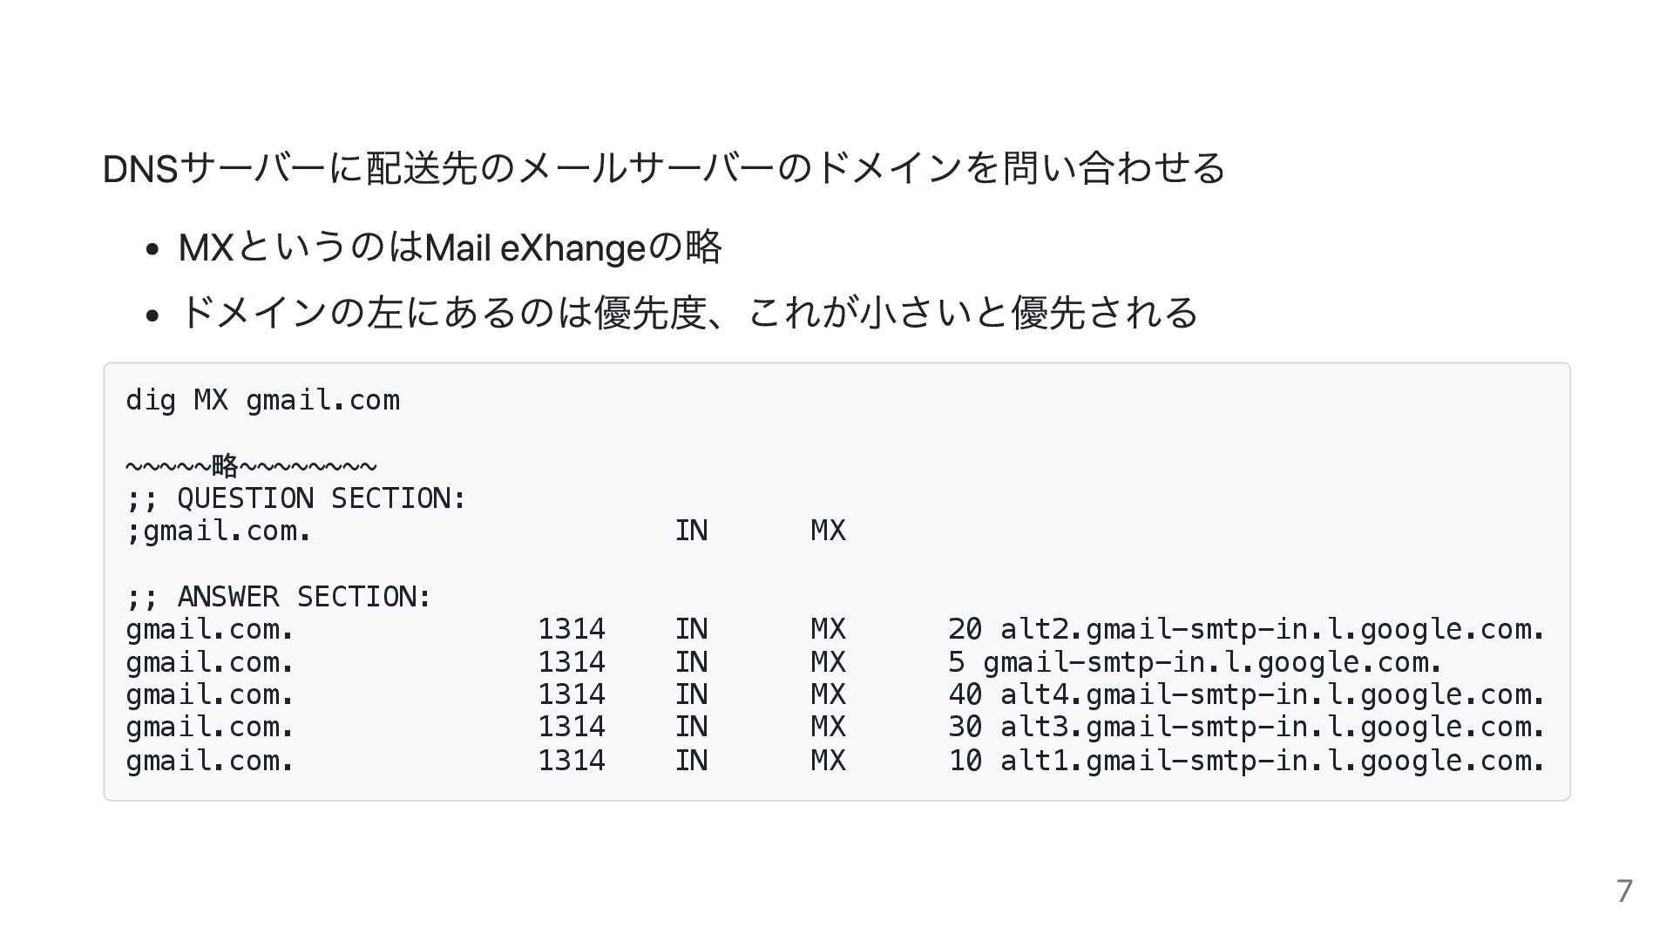Image resolution: width=1673 pixels, height=941 pixels.
Task: Click the ';; ANSWER SECTION:' line
Action: click(x=279, y=597)
